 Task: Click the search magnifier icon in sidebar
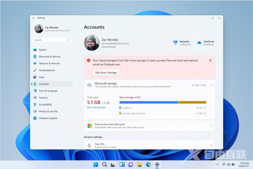pos(68,40)
